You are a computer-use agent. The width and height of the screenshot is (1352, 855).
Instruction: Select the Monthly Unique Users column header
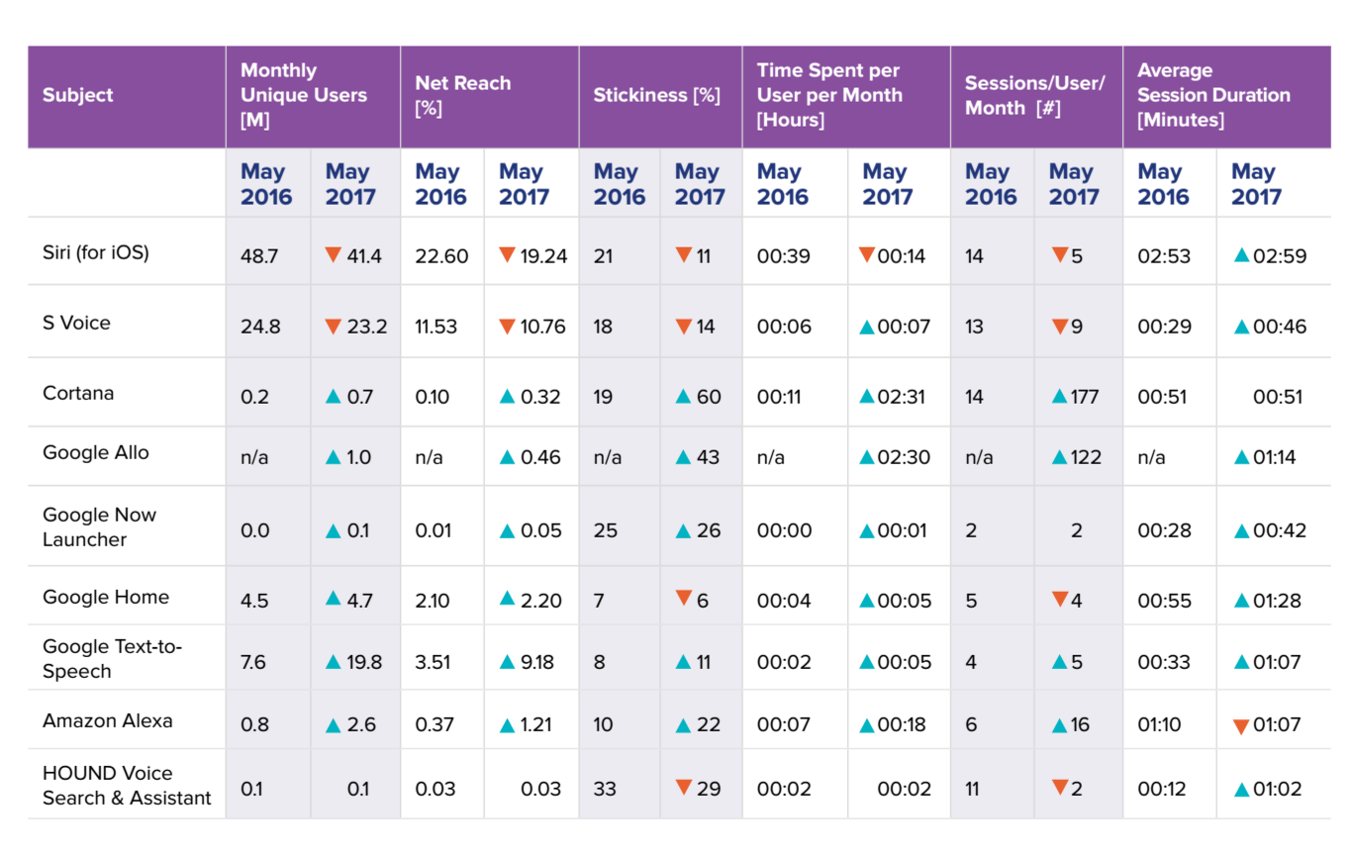click(x=304, y=96)
